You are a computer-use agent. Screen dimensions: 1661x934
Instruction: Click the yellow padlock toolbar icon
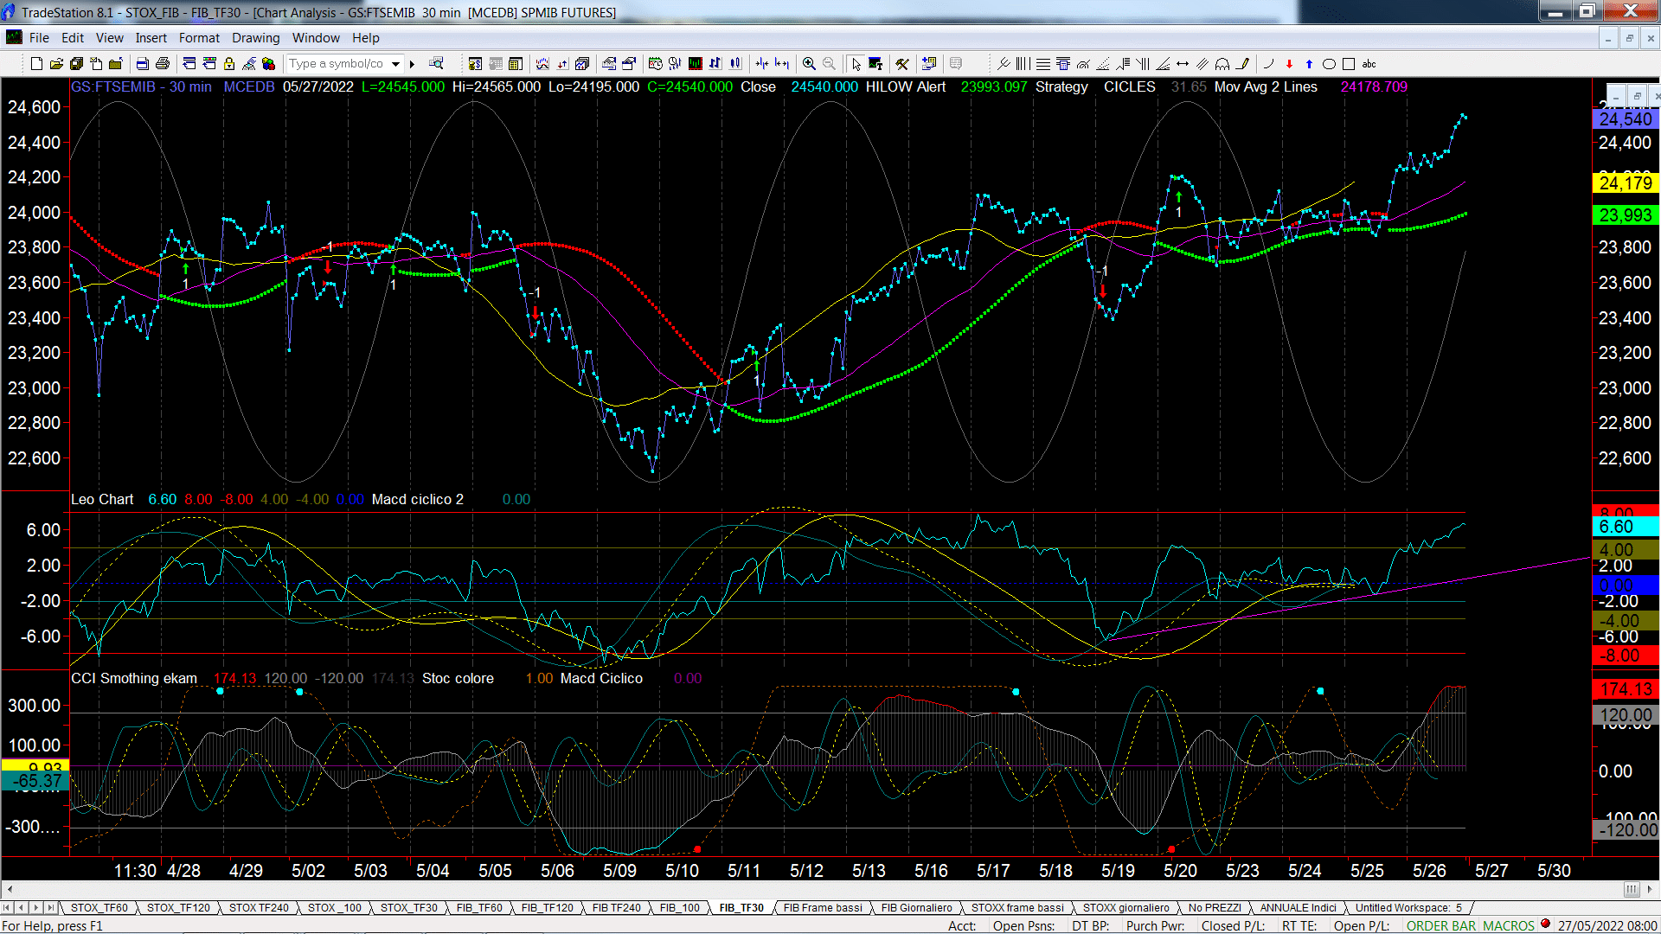(229, 64)
